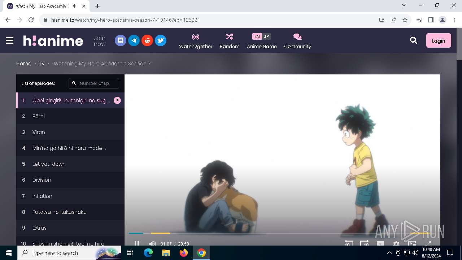Rewind the video 10 seconds
The width and height of the screenshot is (462, 260).
pyautogui.click(x=348, y=243)
